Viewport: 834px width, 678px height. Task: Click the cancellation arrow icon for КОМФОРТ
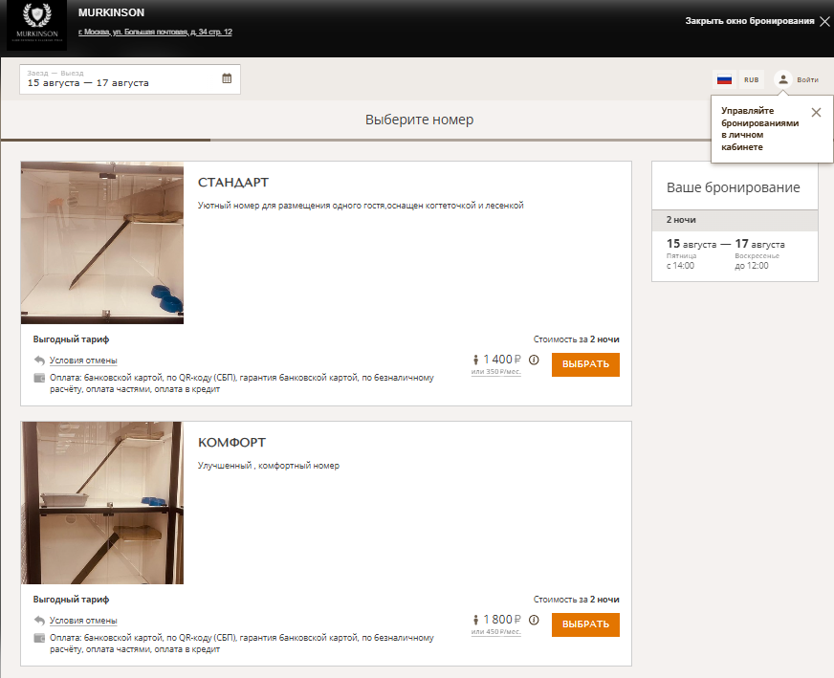pyautogui.click(x=39, y=620)
